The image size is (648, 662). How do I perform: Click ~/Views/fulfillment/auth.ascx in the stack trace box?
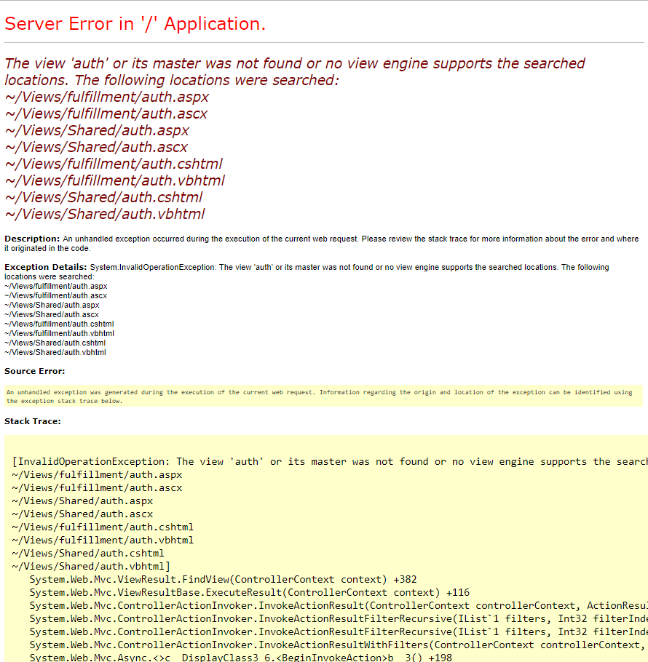[97, 487]
